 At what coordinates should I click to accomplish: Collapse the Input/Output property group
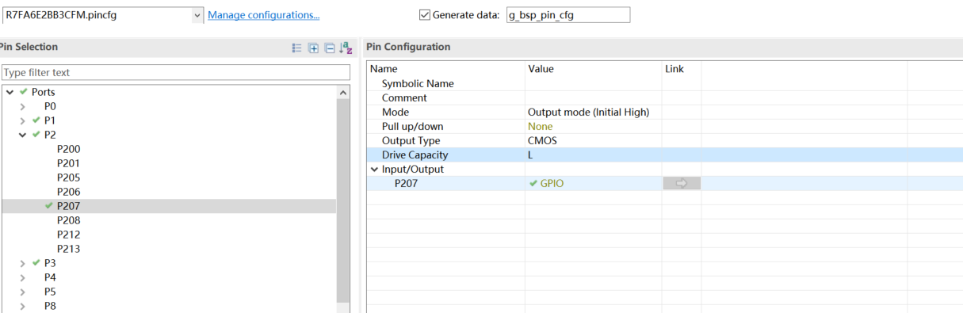click(374, 169)
